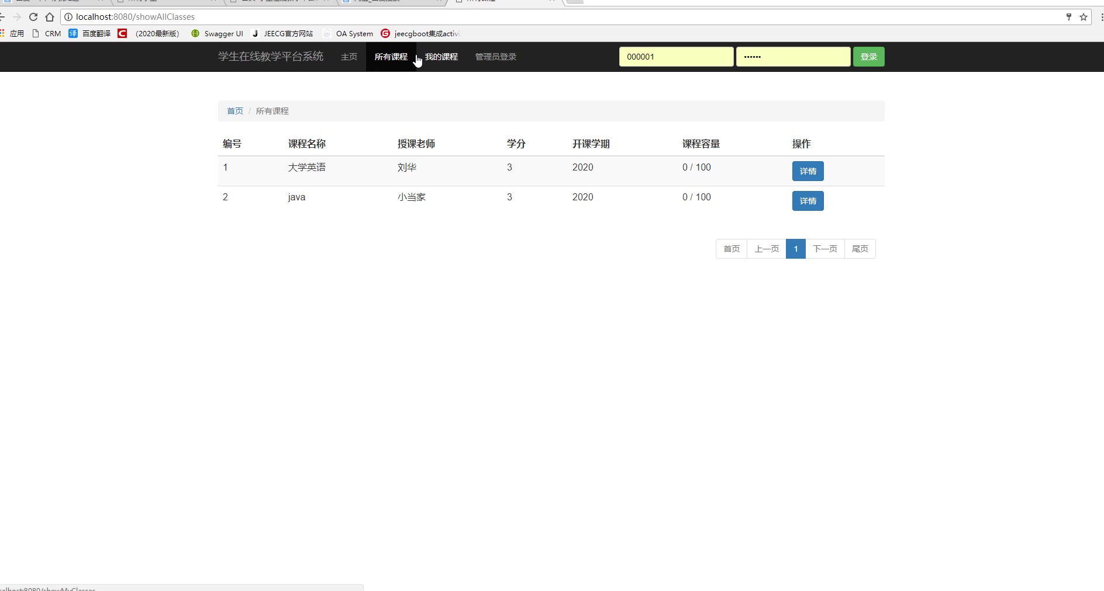Click the 2020 semester in 大学英语 row

(583, 168)
